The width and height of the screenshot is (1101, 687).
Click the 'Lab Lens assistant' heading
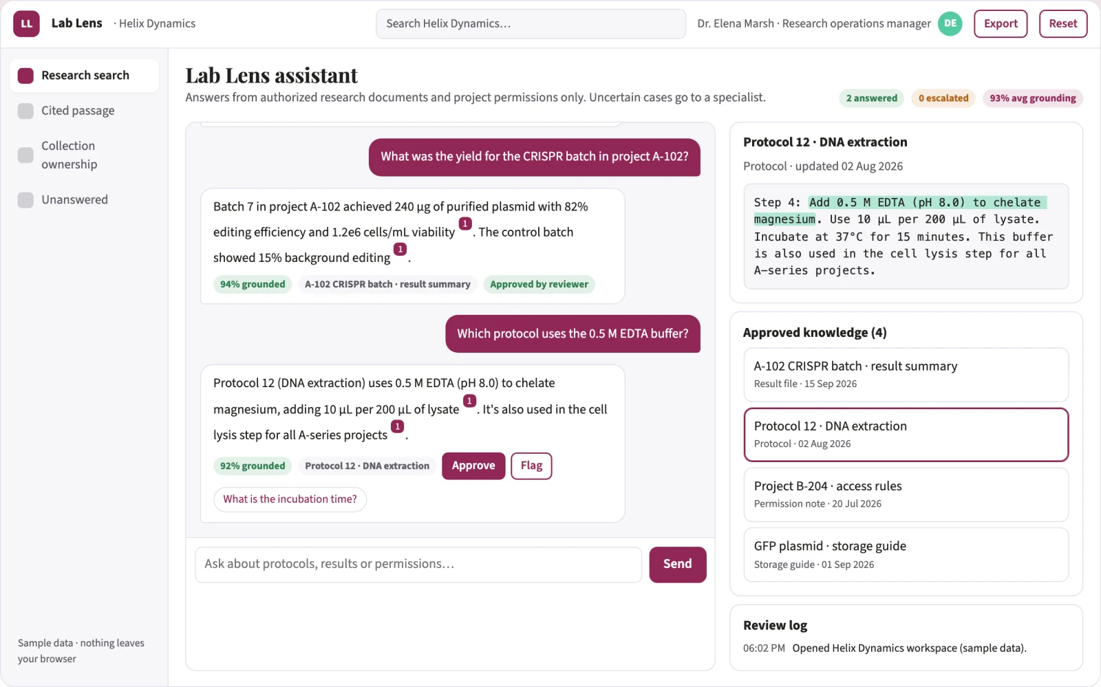(272, 75)
